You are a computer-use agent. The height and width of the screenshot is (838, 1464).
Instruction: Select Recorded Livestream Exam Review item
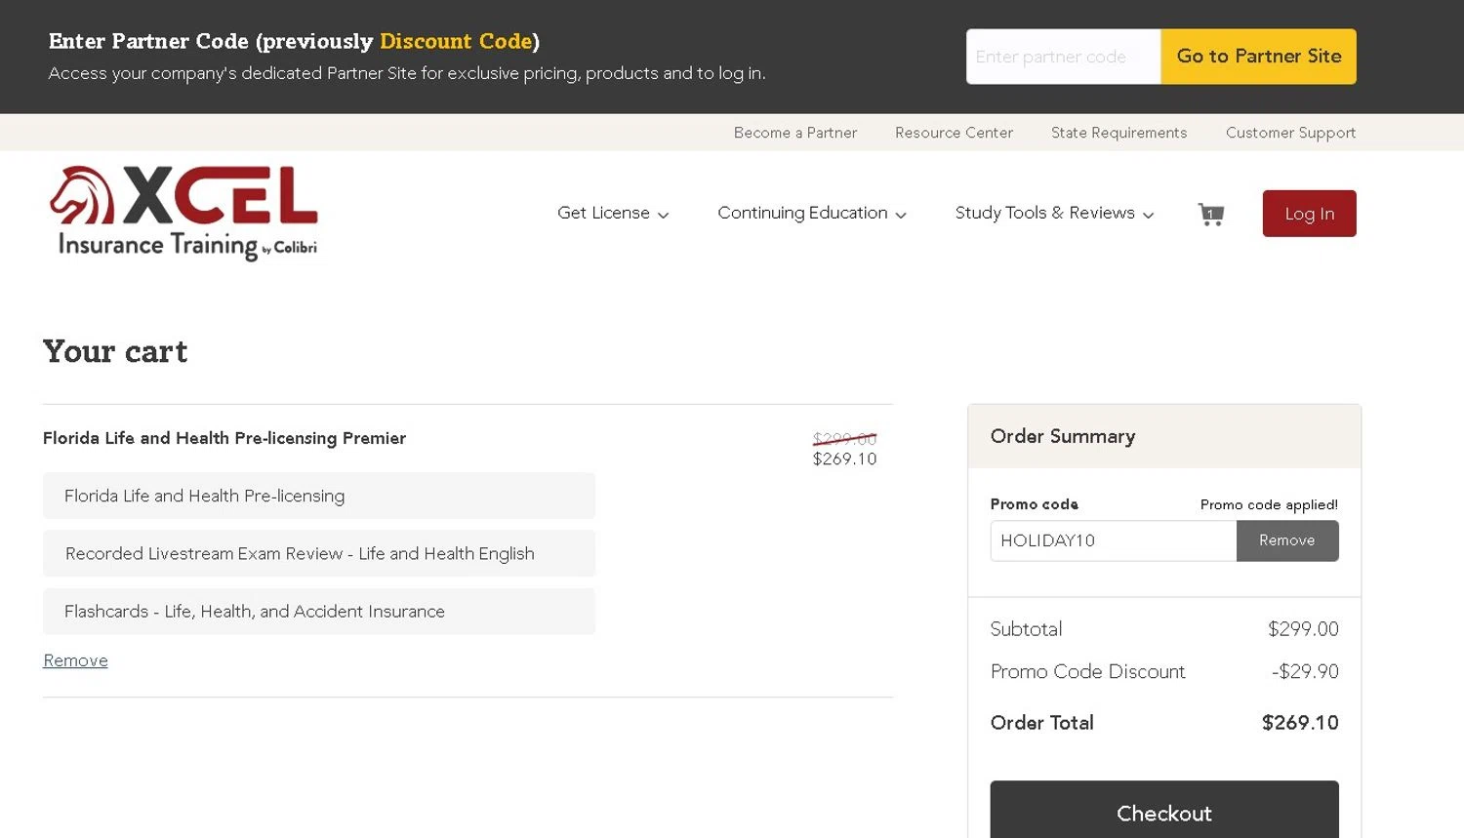click(318, 553)
